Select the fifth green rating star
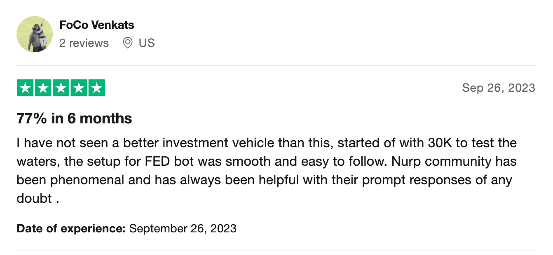This screenshot has width=553, height=255. [96, 88]
